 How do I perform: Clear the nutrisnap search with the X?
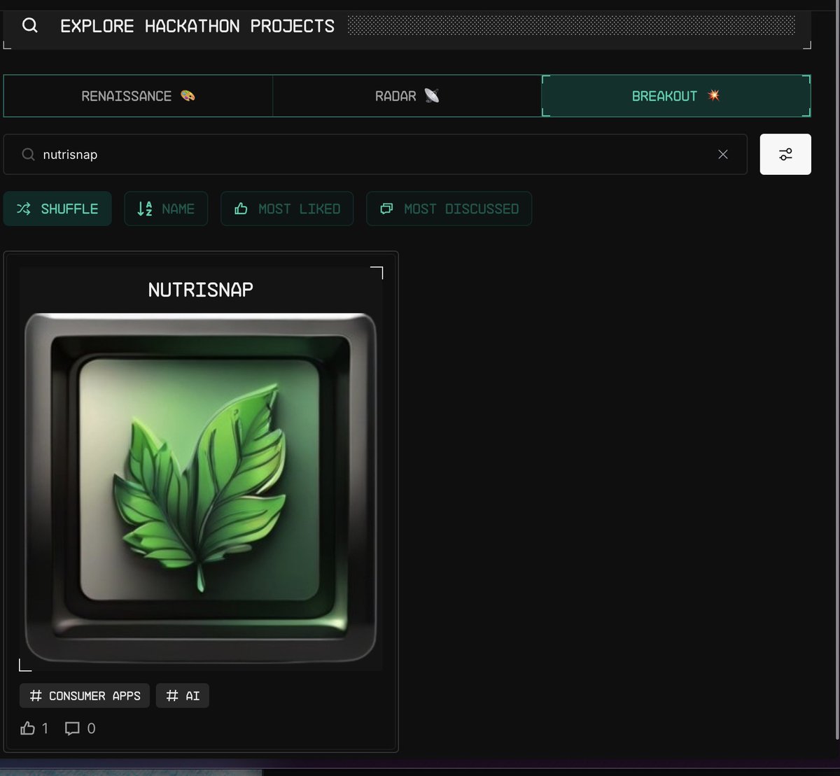723,154
